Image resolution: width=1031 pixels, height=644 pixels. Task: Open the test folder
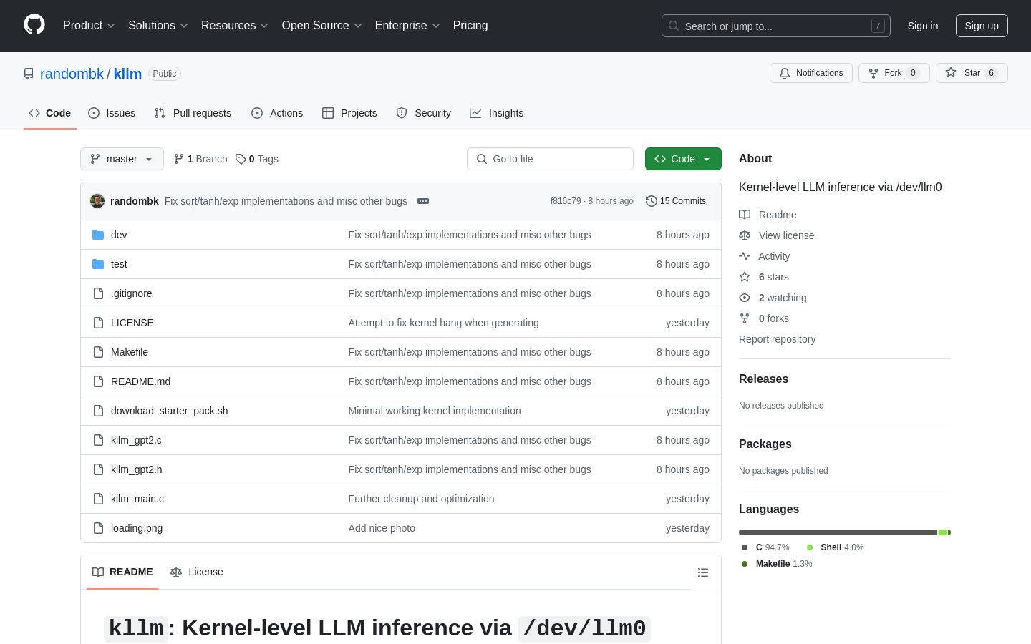[x=119, y=264]
